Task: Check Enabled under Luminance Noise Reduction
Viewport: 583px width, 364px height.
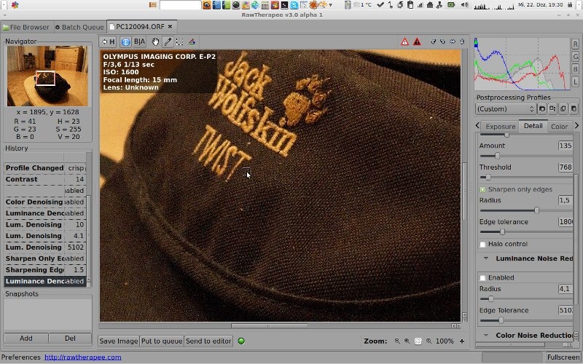Action: (x=482, y=277)
